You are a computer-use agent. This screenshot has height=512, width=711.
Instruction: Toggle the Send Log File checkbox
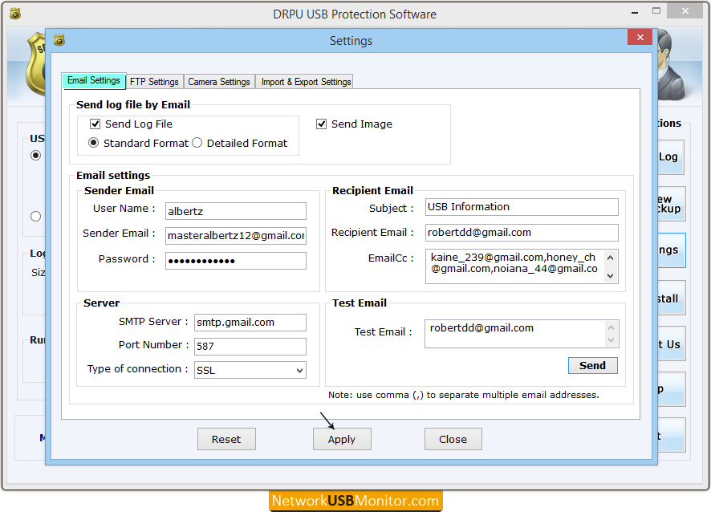click(95, 124)
